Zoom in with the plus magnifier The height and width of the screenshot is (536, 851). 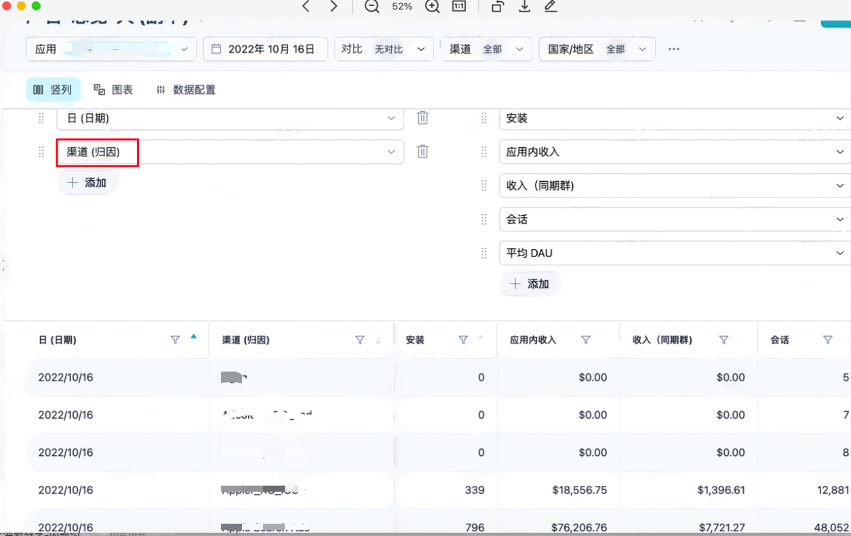(x=432, y=6)
